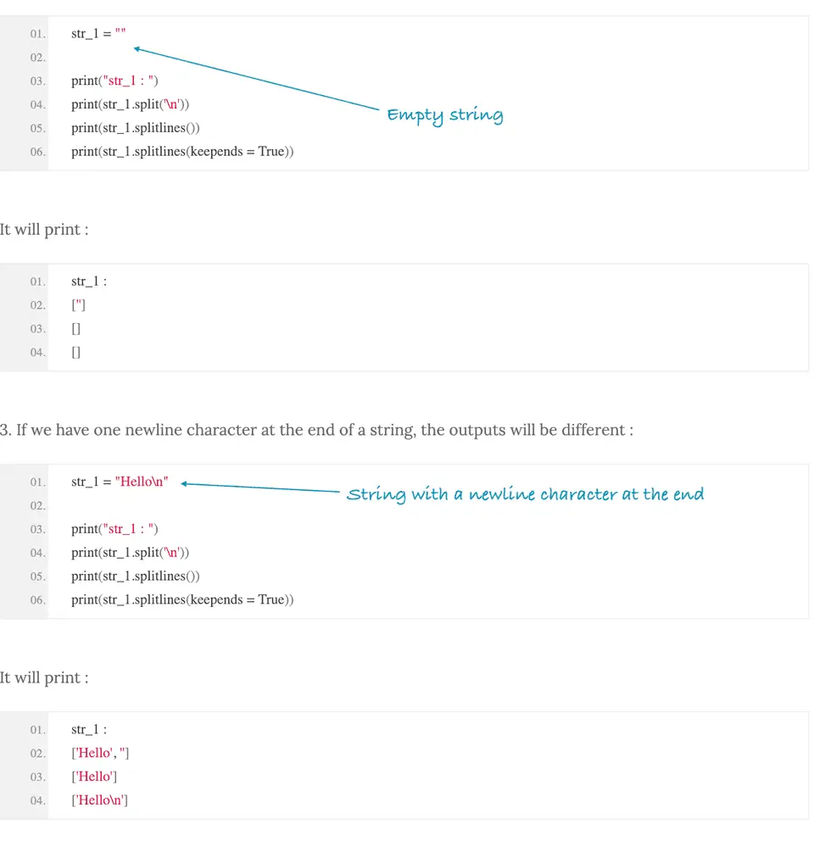Screen dimensions: 814x841
Task: Click the keepends = True line in the third block
Action: coord(182,599)
